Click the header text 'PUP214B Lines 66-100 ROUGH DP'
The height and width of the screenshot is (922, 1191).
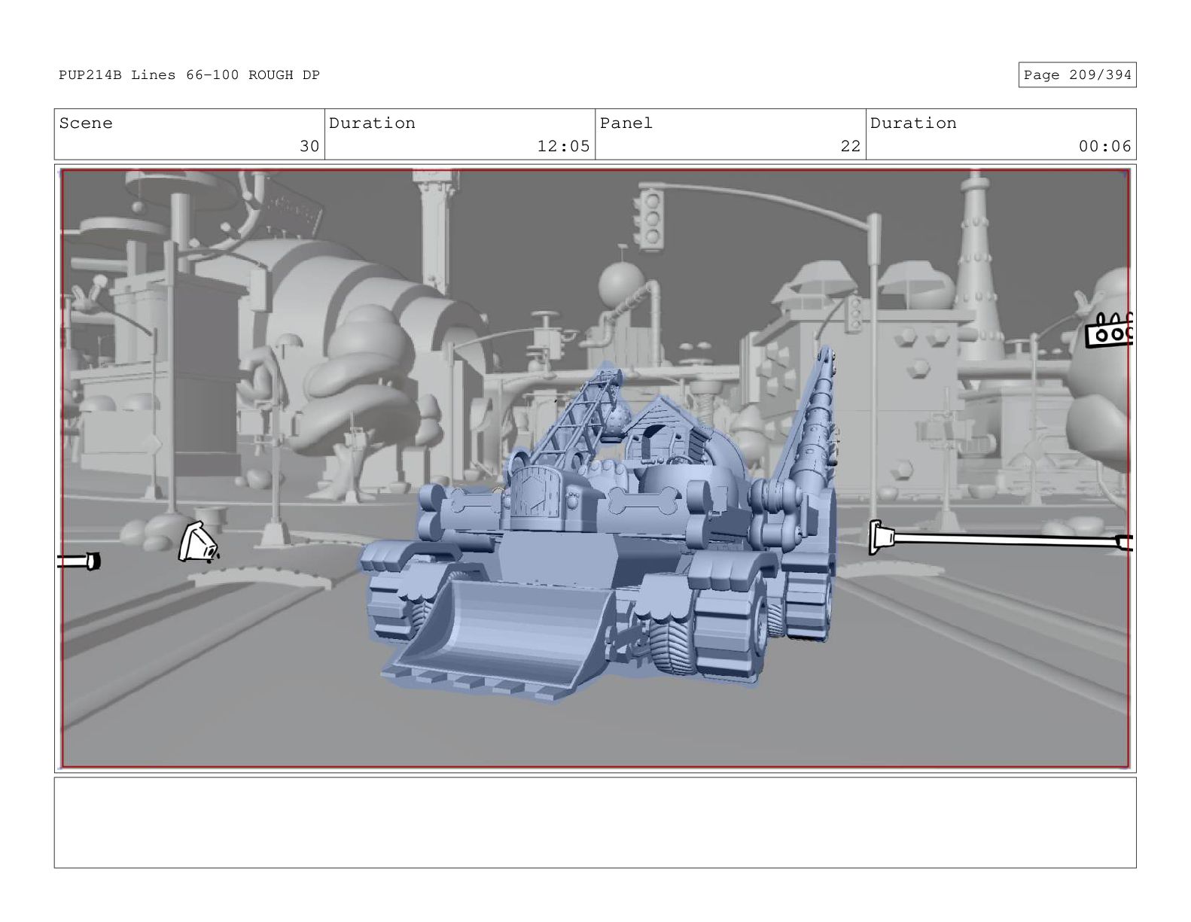click(x=189, y=75)
